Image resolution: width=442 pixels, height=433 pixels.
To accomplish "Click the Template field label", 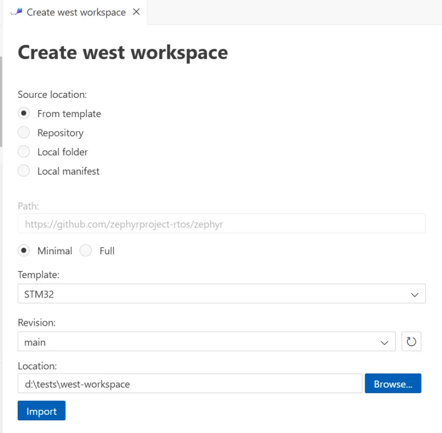I will point(38,274).
